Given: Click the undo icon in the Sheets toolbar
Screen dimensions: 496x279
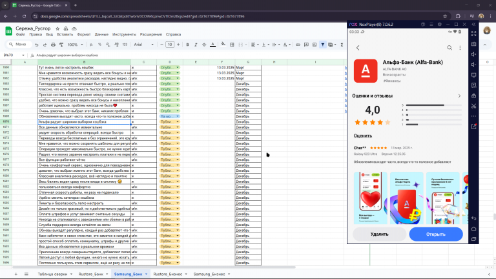Looking at the screenshot, I should tap(37, 45).
